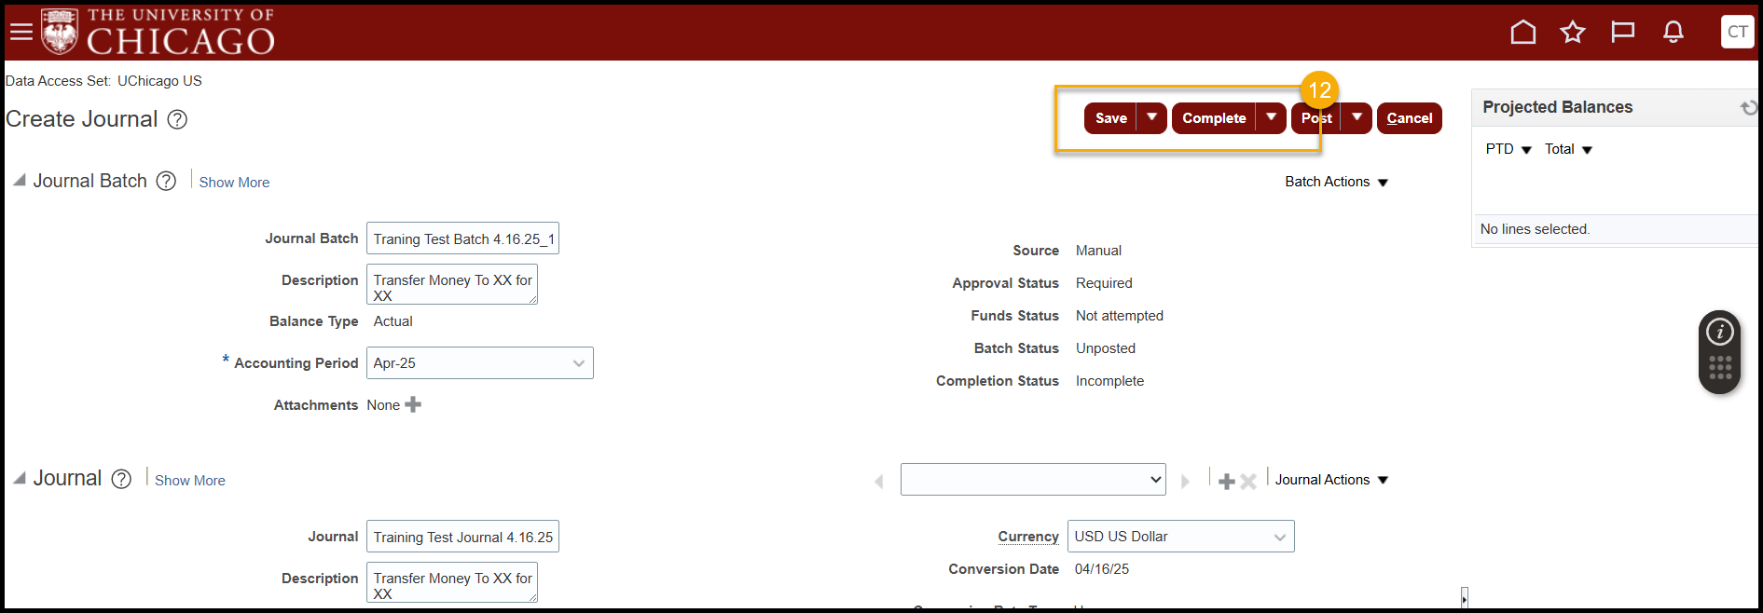Click the Journal Batch name field
The image size is (1763, 613).
pyautogui.click(x=462, y=239)
